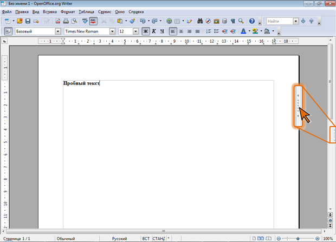Open the Таблица menu
The image size is (336, 242).
click(x=86, y=11)
